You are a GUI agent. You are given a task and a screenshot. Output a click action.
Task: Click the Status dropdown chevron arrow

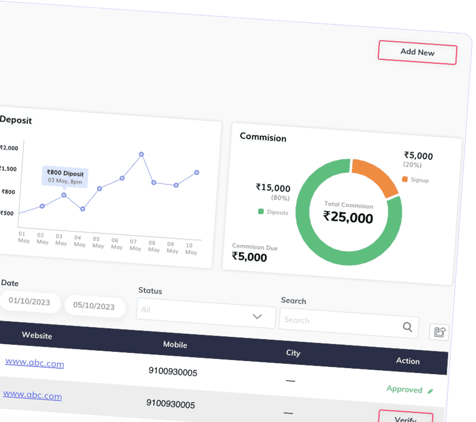257,317
